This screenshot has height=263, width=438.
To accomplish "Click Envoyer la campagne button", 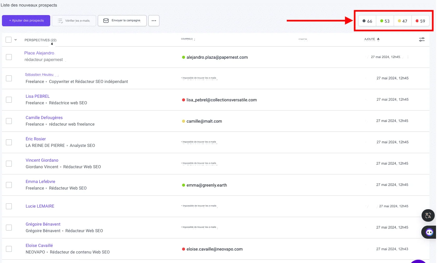I will click(x=122, y=21).
